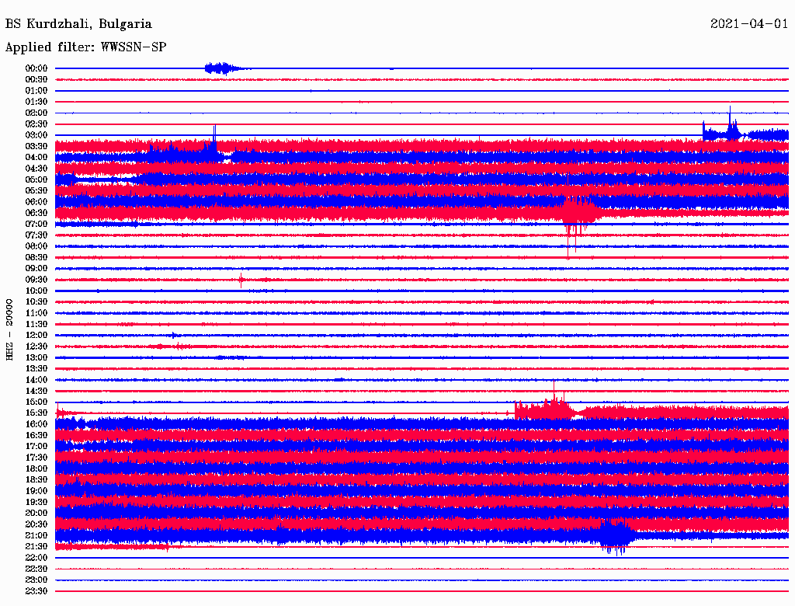Select the Applied filter WWSSN-SP text
Viewport: 795px width, 606px height.
click(85, 47)
